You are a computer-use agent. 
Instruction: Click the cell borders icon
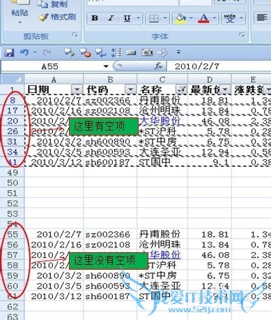coord(154,18)
